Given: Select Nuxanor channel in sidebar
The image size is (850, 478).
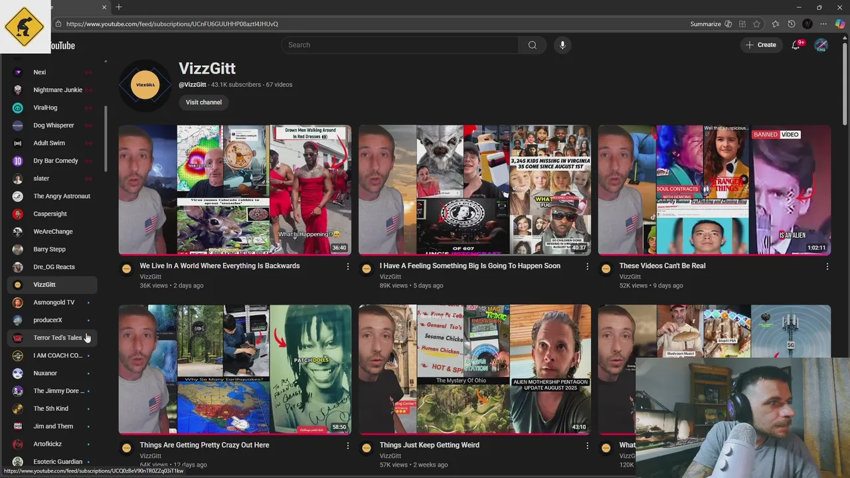Looking at the screenshot, I should [x=52, y=373].
